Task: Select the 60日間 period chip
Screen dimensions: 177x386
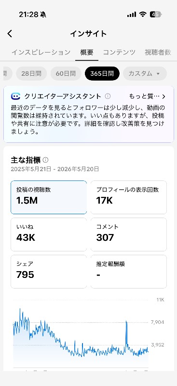Action: pos(66,73)
